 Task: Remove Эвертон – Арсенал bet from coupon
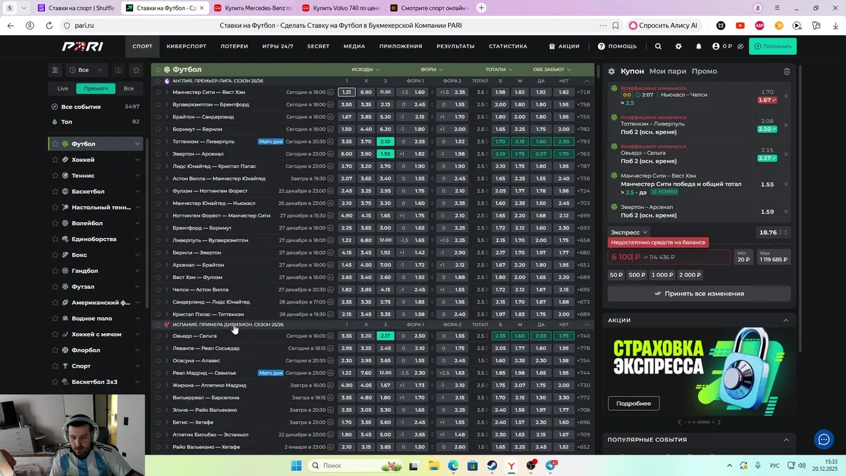(786, 212)
